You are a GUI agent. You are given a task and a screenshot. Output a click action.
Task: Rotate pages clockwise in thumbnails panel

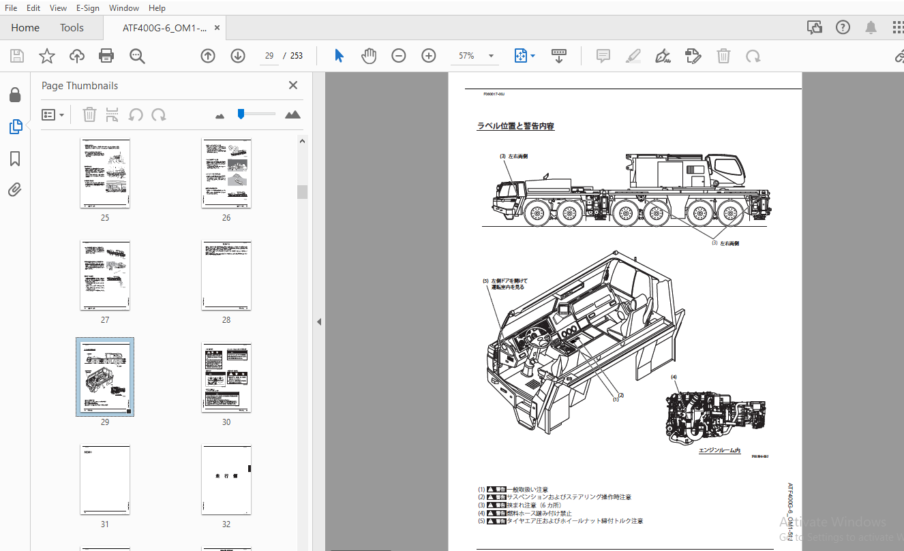click(159, 114)
